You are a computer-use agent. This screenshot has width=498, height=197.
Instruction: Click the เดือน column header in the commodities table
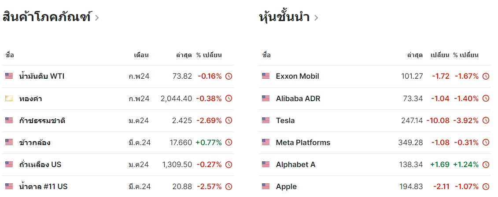[x=141, y=55]
